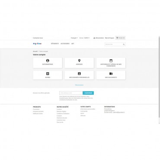This screenshot has width=160, height=160.
Task: Open the Mes documents folder icon card
Action: 111,75
